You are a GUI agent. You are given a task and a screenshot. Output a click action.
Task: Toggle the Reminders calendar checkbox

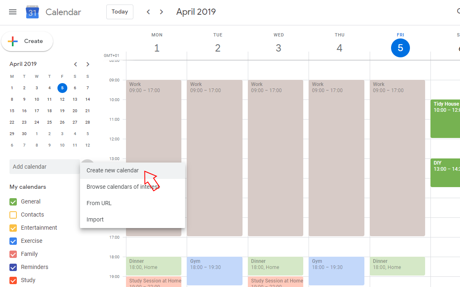[13, 267]
